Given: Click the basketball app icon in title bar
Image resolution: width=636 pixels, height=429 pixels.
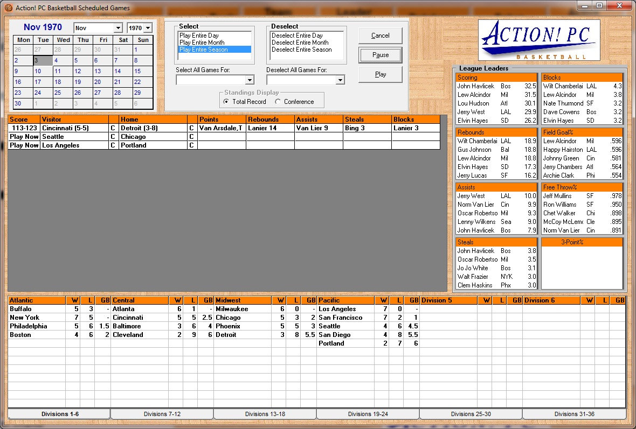Looking at the screenshot, I should pyautogui.click(x=8, y=8).
